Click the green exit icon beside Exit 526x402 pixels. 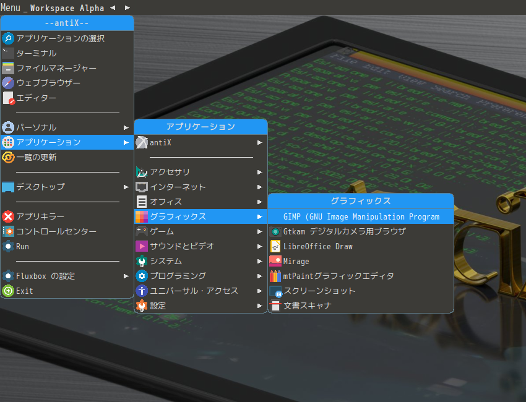pyautogui.click(x=8, y=291)
